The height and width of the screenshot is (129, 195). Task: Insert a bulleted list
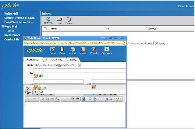pyautogui.click(x=63, y=99)
